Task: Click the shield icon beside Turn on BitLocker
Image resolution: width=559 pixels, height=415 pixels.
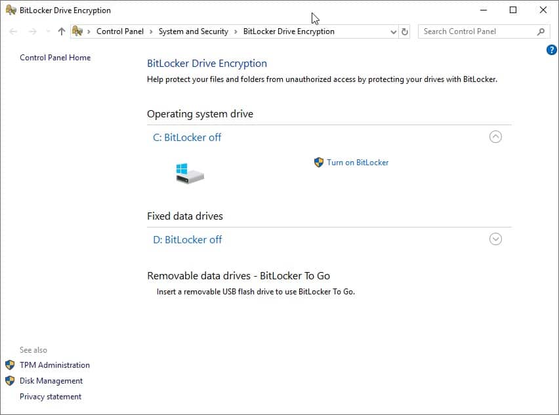Action: tap(319, 163)
